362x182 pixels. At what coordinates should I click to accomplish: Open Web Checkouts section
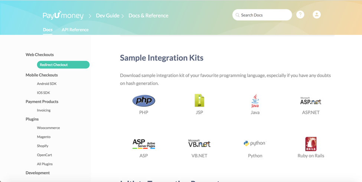coord(40,55)
